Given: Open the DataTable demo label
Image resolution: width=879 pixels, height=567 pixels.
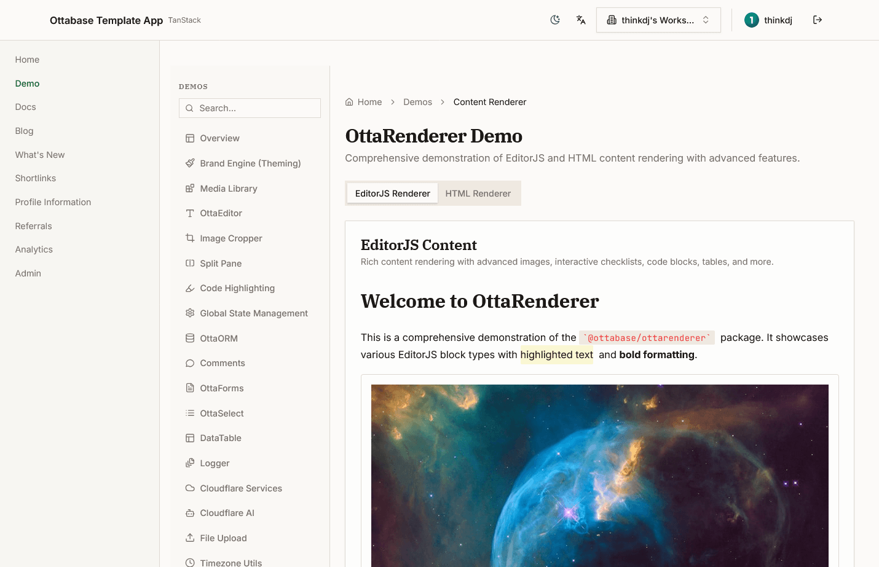Looking at the screenshot, I should tap(221, 438).
